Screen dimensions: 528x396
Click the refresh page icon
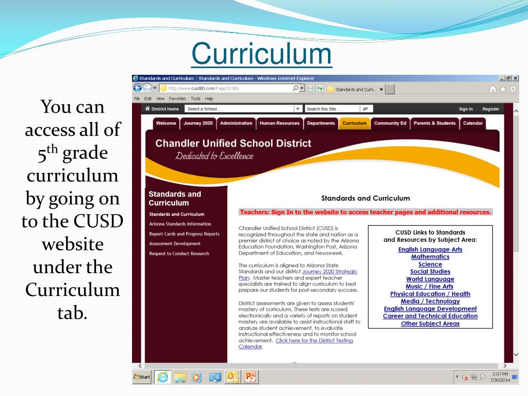[320, 89]
